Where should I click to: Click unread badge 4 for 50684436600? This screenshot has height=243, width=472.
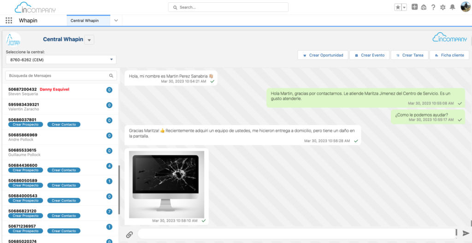[x=110, y=166]
